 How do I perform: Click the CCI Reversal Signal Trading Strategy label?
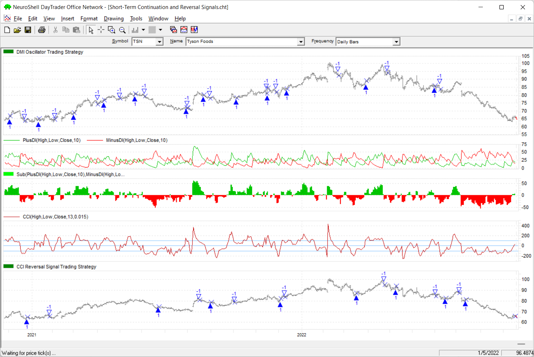coord(56,267)
